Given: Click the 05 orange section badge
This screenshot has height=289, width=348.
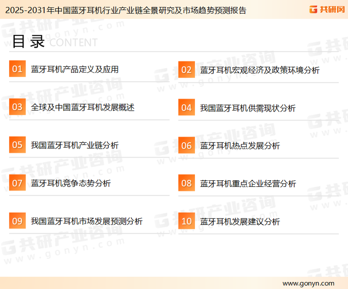Looking at the screenshot, I should click(x=17, y=145).
